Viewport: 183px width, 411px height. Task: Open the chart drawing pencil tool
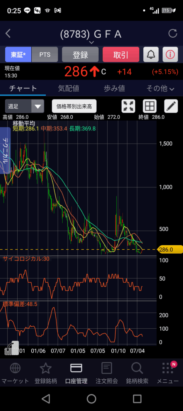pyautogui.click(x=171, y=106)
